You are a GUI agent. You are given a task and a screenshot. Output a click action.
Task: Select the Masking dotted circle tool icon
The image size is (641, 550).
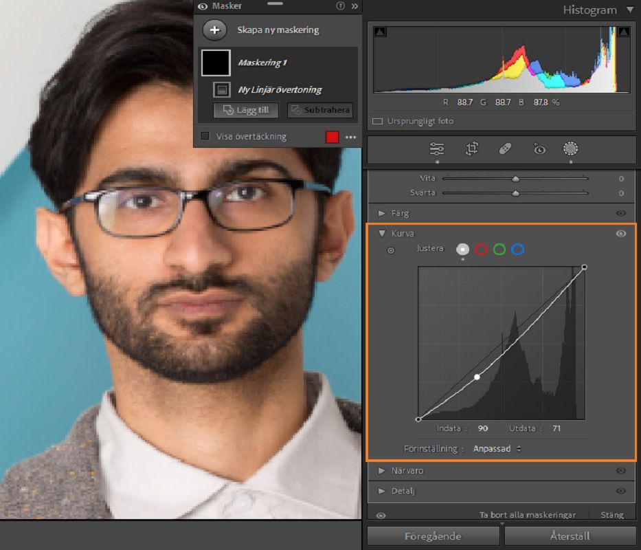tap(571, 148)
